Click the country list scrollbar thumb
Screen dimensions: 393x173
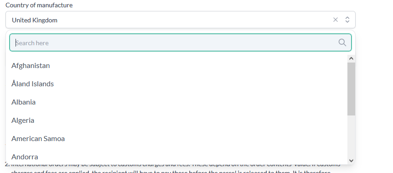coord(351,89)
